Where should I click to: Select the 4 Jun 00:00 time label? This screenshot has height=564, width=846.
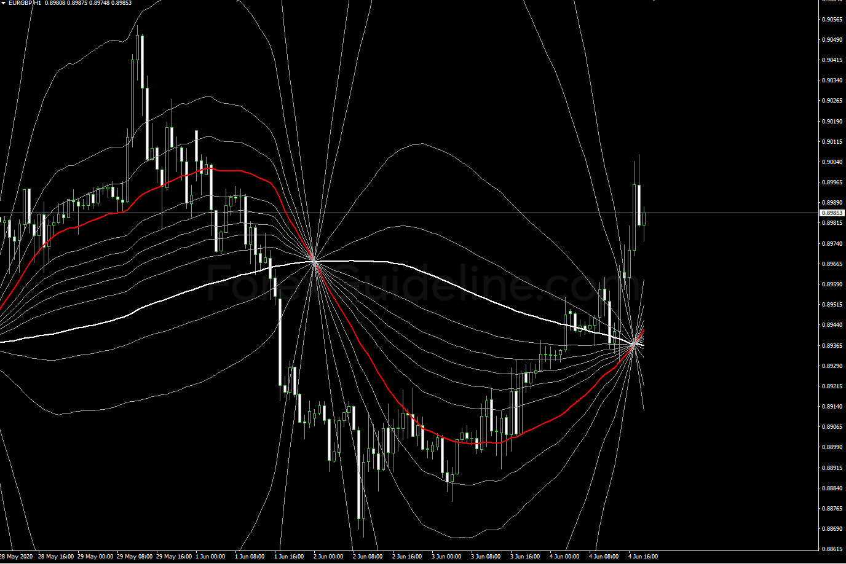click(564, 557)
